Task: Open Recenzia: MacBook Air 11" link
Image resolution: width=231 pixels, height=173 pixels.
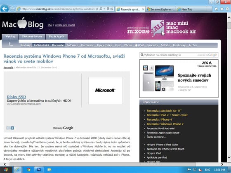Action: (164, 111)
